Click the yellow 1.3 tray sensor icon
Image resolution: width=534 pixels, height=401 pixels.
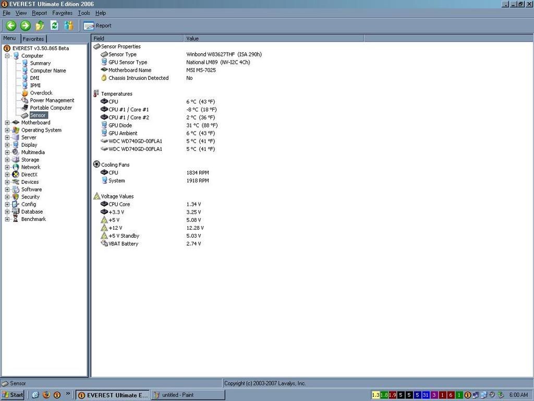[375, 395]
